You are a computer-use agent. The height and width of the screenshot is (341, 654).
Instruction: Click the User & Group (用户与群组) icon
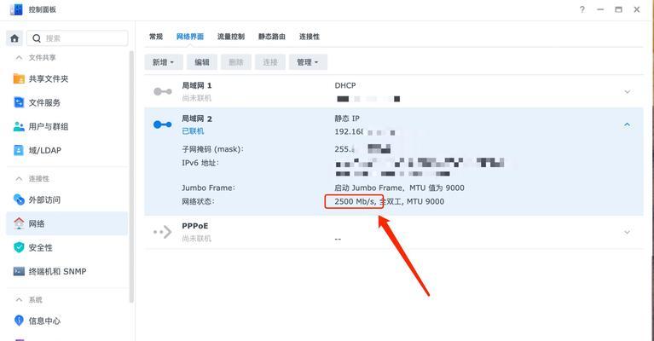click(19, 126)
